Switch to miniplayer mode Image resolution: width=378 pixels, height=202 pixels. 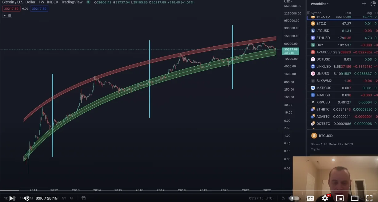pyautogui.click(x=340, y=198)
